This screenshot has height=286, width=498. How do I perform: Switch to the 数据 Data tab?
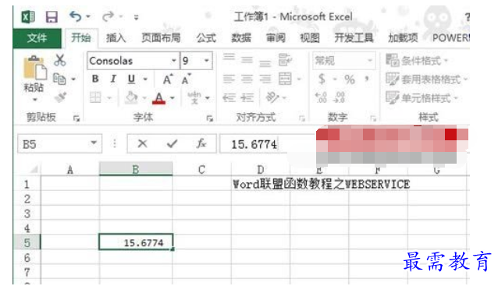coord(241,38)
